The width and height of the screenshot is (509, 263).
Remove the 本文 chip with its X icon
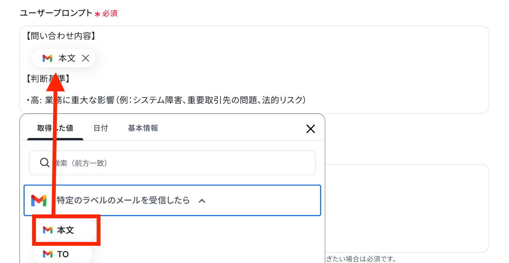click(x=86, y=58)
